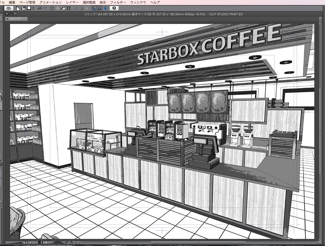Click the Open file folder icon

(x=23, y=8)
